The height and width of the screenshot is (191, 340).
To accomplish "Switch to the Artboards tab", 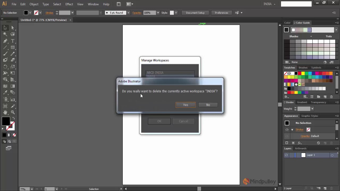I will point(301,149).
